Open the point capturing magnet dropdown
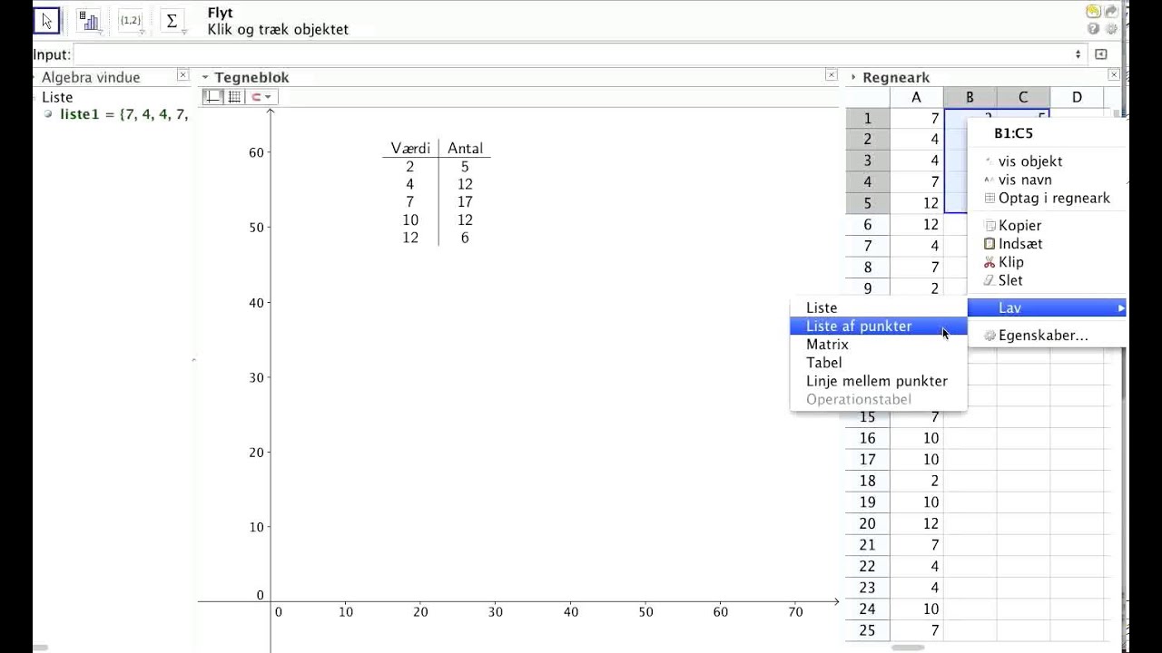 [261, 97]
